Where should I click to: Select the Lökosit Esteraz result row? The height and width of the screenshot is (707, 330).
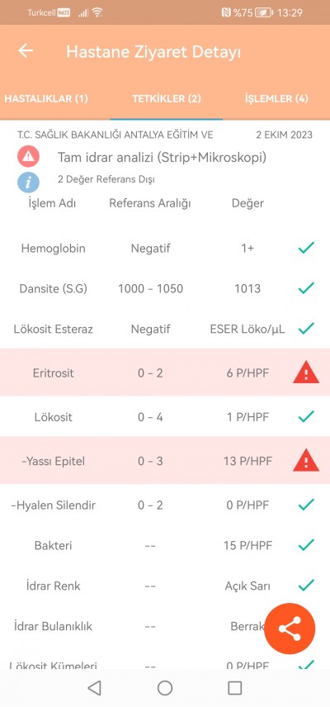coord(165,329)
